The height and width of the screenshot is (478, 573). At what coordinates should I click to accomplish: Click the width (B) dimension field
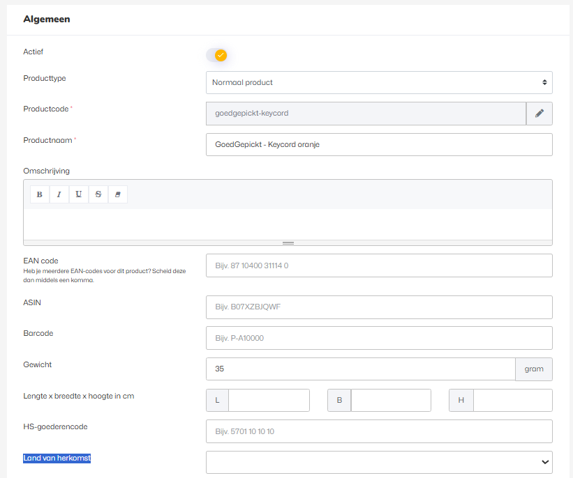391,401
